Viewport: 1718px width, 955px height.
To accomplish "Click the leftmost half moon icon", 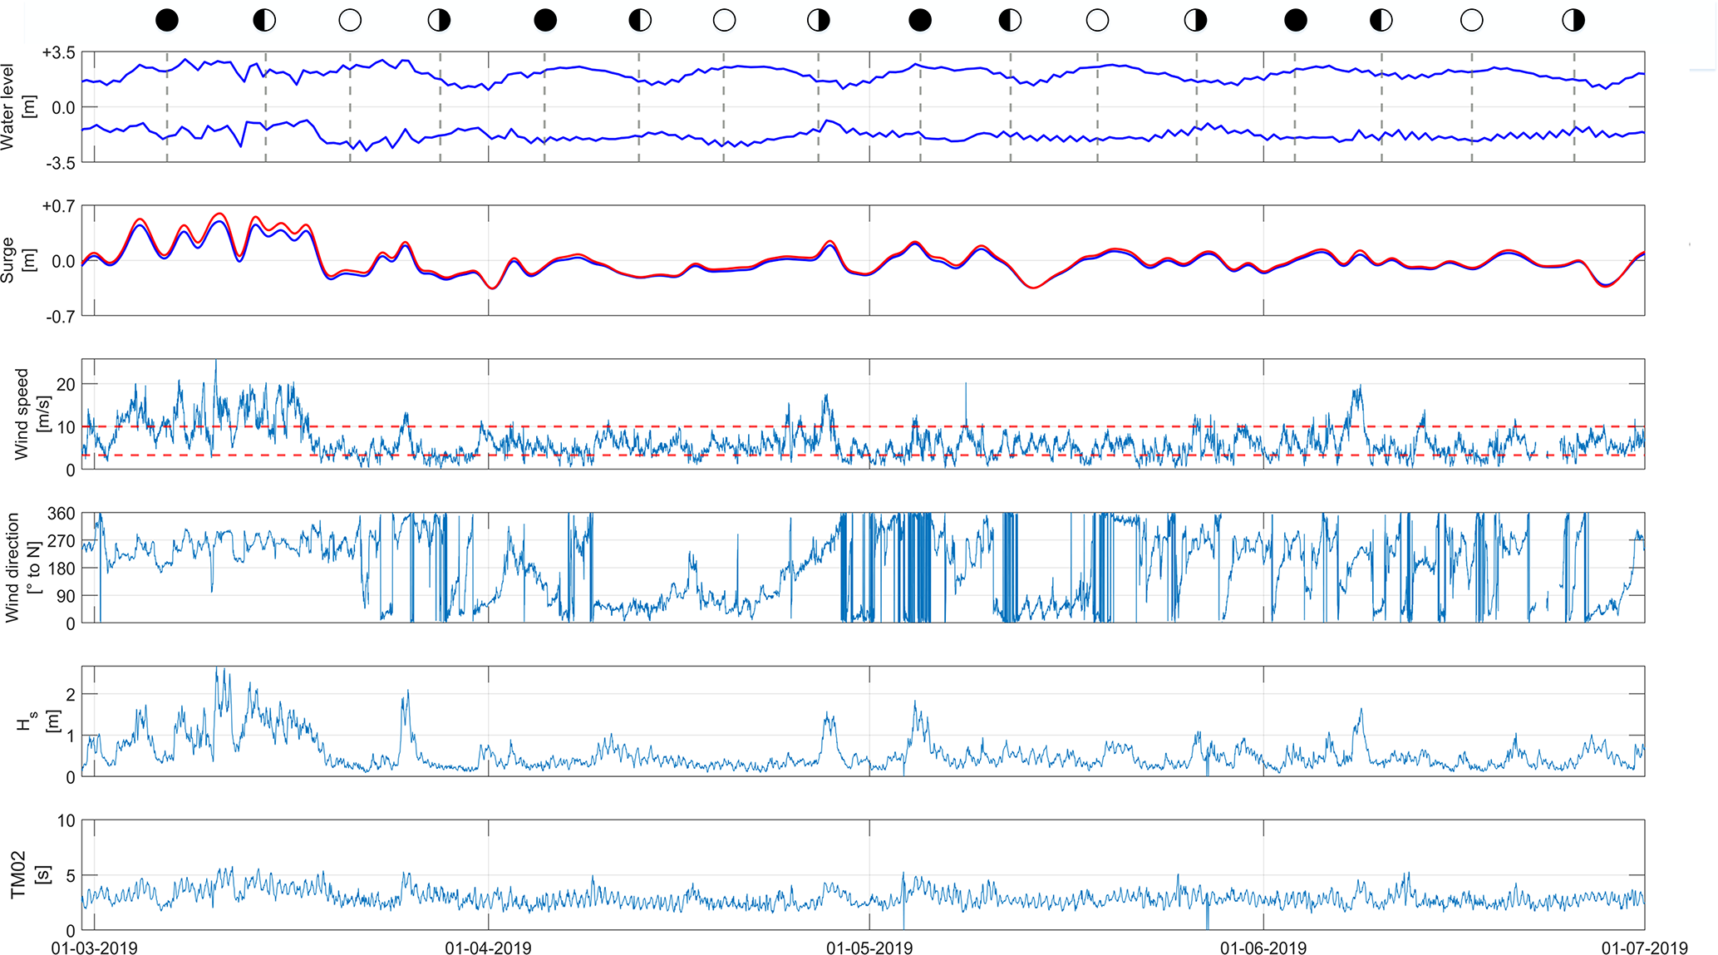I will click(x=264, y=20).
